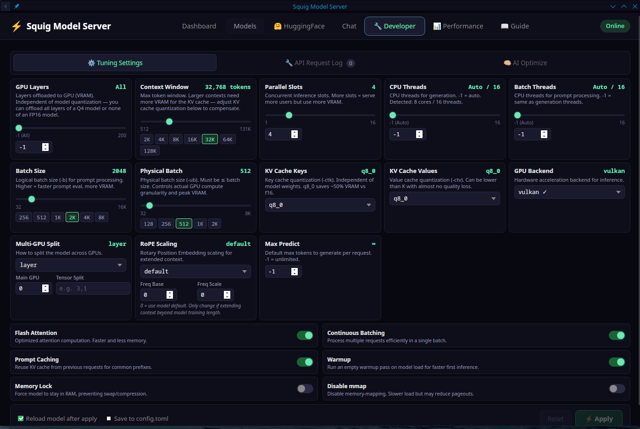Viewport: 640px width, 429px height.
Task: Disable the Flash Attention toggle
Action: (x=305, y=335)
